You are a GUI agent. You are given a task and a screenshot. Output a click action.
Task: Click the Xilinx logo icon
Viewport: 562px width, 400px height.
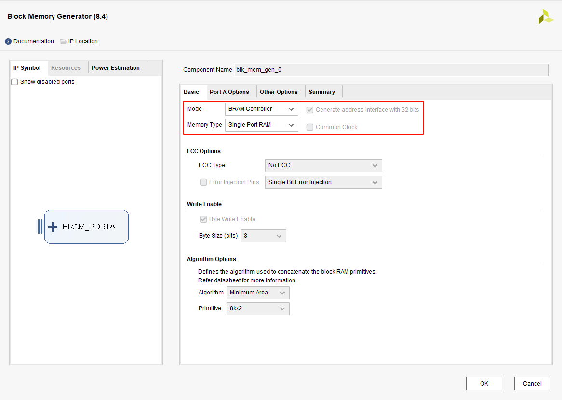[x=546, y=16]
